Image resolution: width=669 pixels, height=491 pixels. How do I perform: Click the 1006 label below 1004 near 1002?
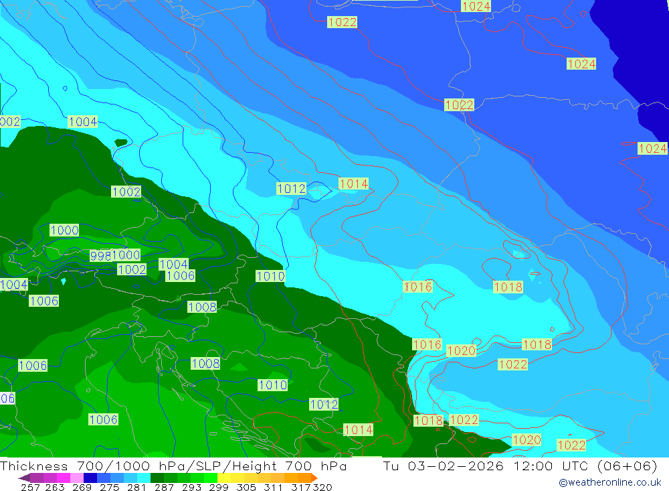point(181,276)
